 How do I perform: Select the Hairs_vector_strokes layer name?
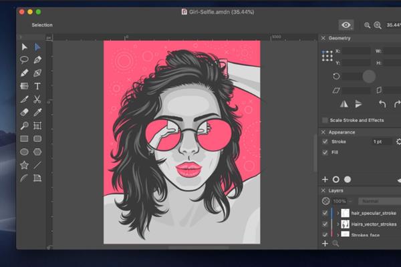click(374, 224)
